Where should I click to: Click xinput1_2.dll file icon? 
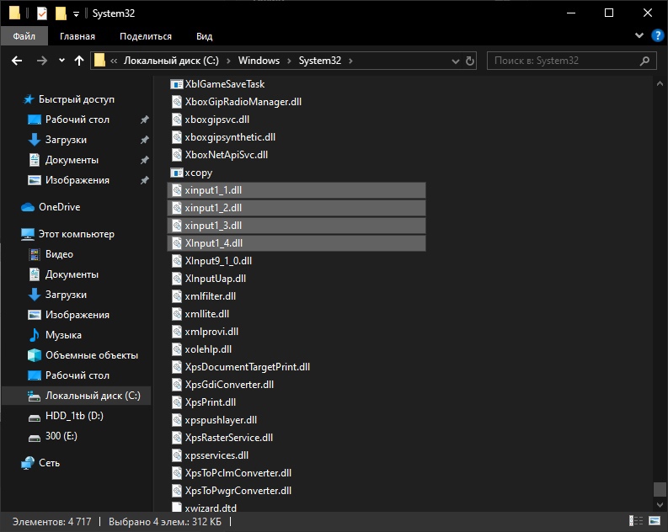tap(177, 208)
